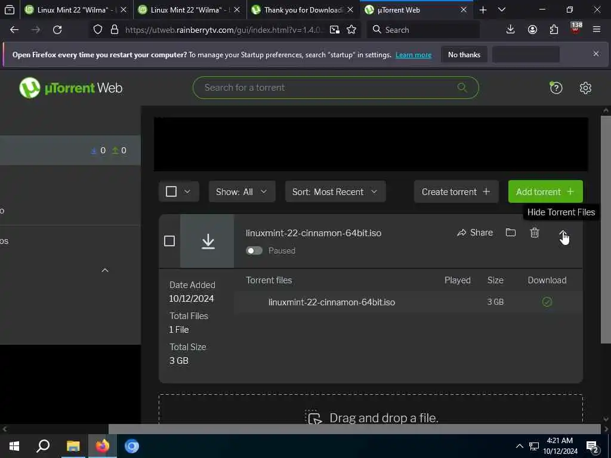Viewport: 611px width, 458px height.
Task: Switch to the first Linux Mint 22 Wilma tab
Action: coord(75,10)
